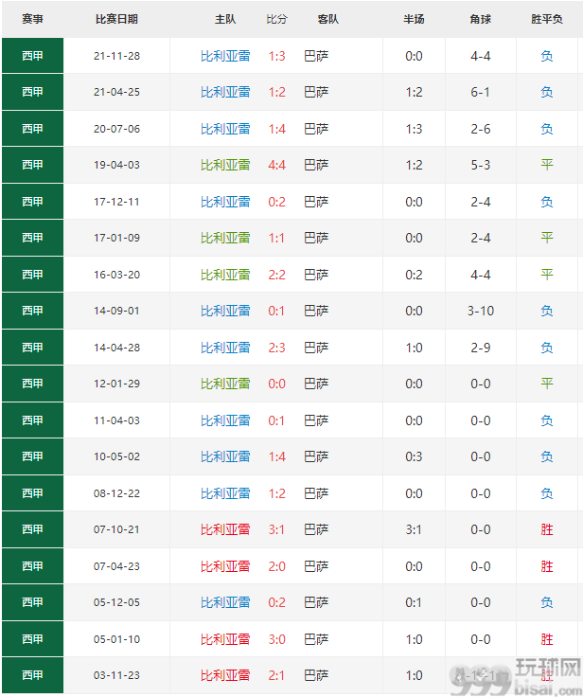This screenshot has height=697, width=583.
Task: Click 胜 result in 05-01-10 row
Action: [x=547, y=639]
